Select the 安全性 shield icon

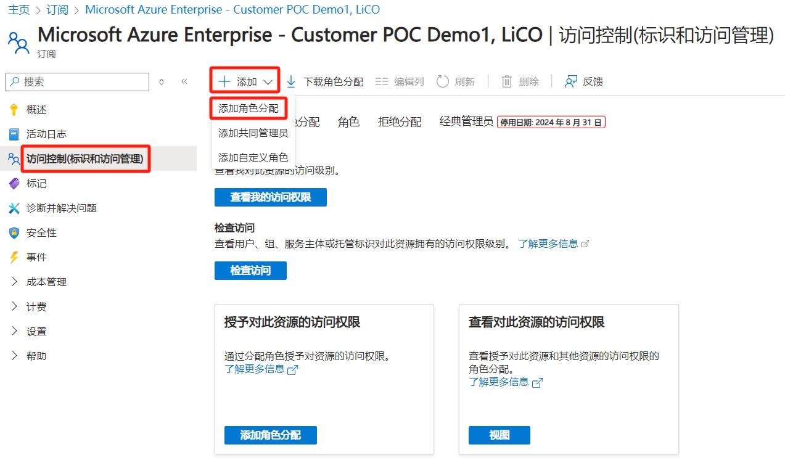click(14, 233)
